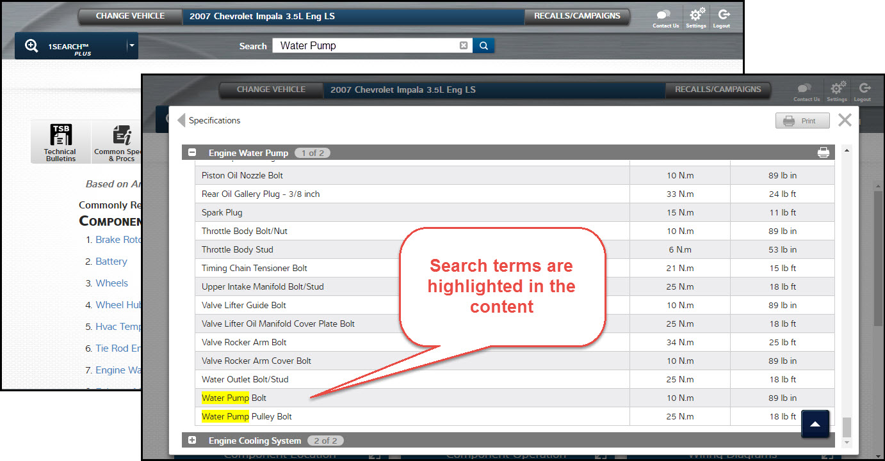Click Change Vehicle in back window
885x461 pixels.
pyautogui.click(x=130, y=16)
